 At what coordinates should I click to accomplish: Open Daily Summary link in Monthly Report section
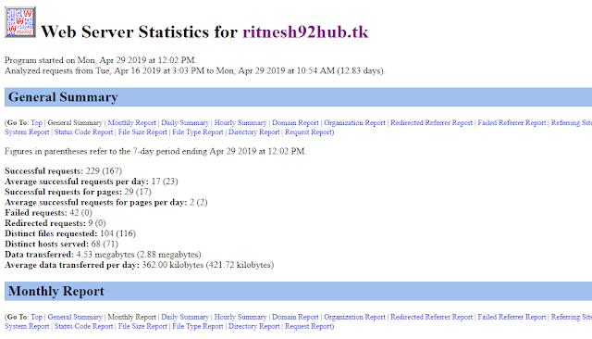pyautogui.click(x=185, y=317)
